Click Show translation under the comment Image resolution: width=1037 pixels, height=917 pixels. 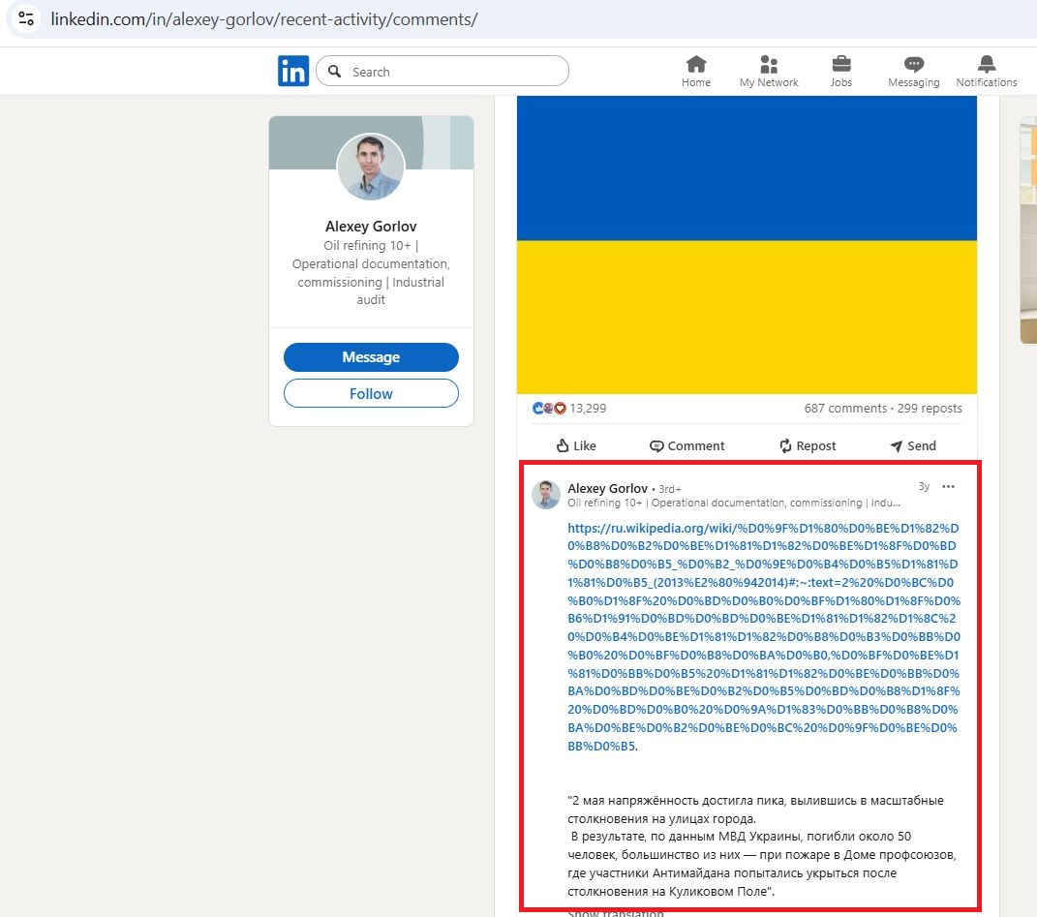614,911
